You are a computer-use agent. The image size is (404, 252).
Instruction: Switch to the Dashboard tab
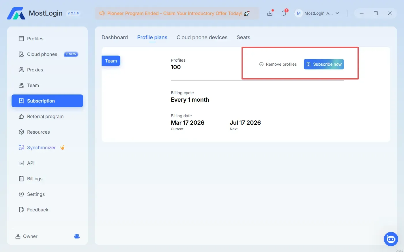[x=115, y=37]
